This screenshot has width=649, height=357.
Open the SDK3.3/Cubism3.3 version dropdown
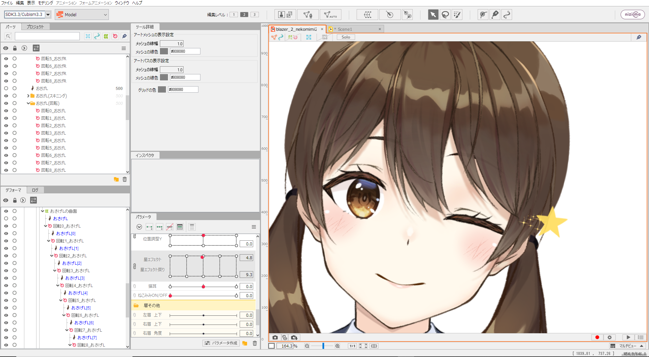tap(48, 15)
